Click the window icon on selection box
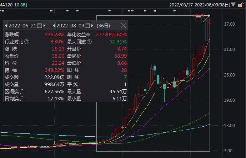Viewport: 246px width, 158px height. coord(199,19)
